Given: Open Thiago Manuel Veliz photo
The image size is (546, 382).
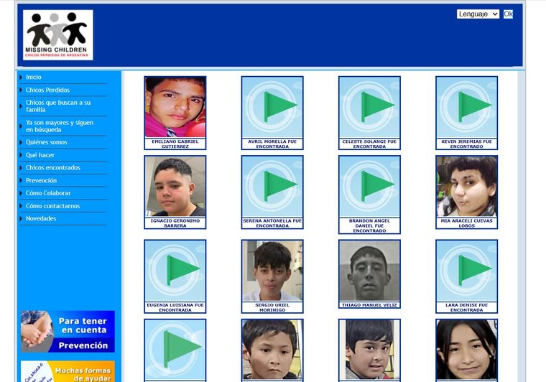Looking at the screenshot, I should (369, 270).
